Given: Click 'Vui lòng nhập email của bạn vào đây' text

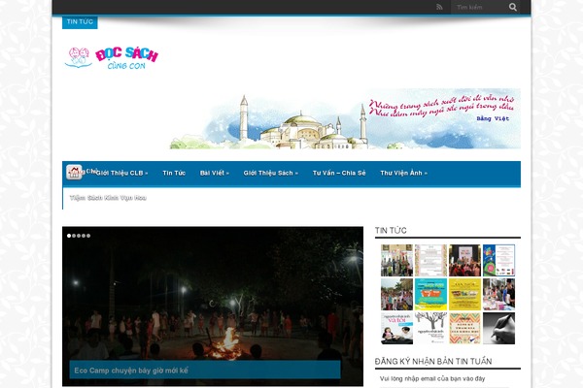Looking at the screenshot, I should click(432, 378).
